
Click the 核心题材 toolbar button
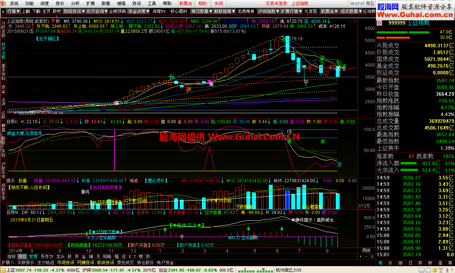tap(179, 11)
